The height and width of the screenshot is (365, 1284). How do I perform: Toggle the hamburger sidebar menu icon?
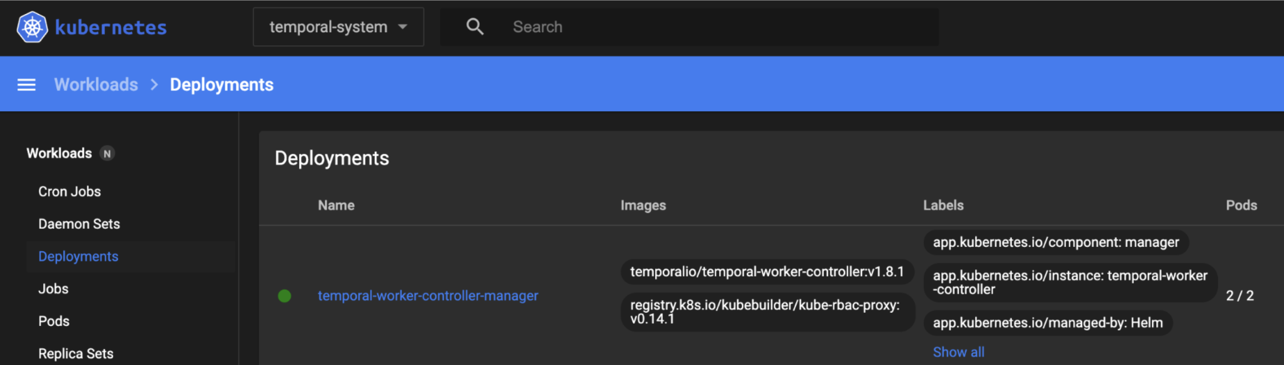click(26, 84)
